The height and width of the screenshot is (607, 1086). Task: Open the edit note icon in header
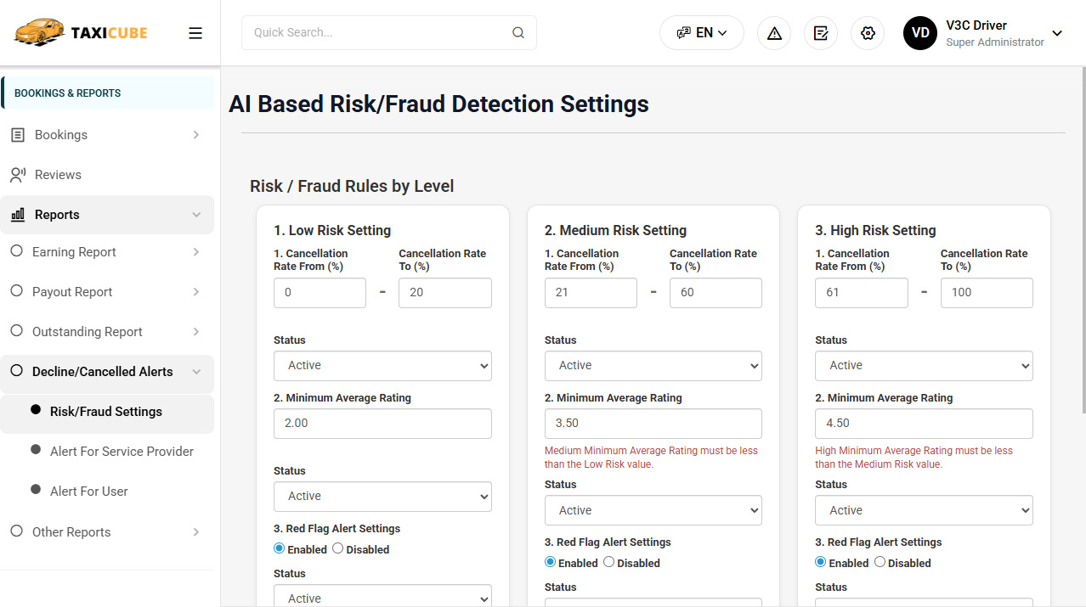(821, 33)
